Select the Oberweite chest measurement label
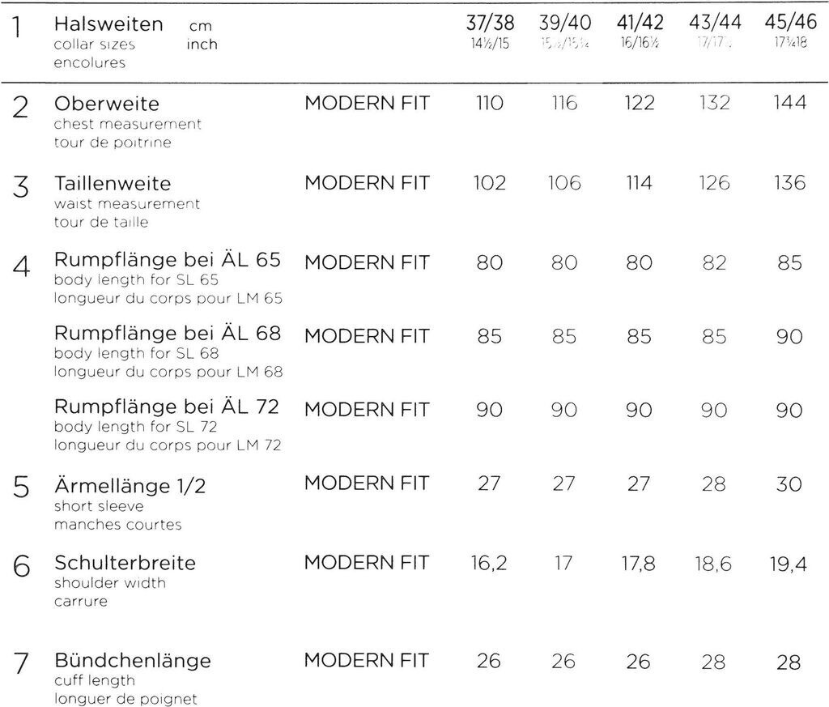This screenshot has height=707, width=829. (x=106, y=104)
